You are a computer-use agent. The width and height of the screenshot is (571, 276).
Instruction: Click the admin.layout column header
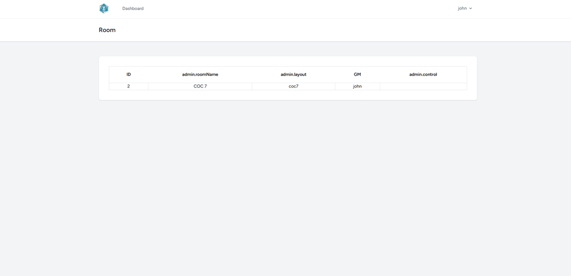pyautogui.click(x=294, y=75)
